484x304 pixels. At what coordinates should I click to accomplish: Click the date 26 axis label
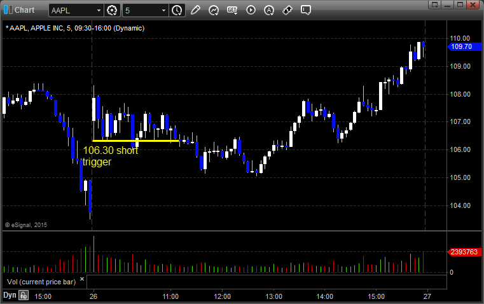pyautogui.click(x=93, y=296)
